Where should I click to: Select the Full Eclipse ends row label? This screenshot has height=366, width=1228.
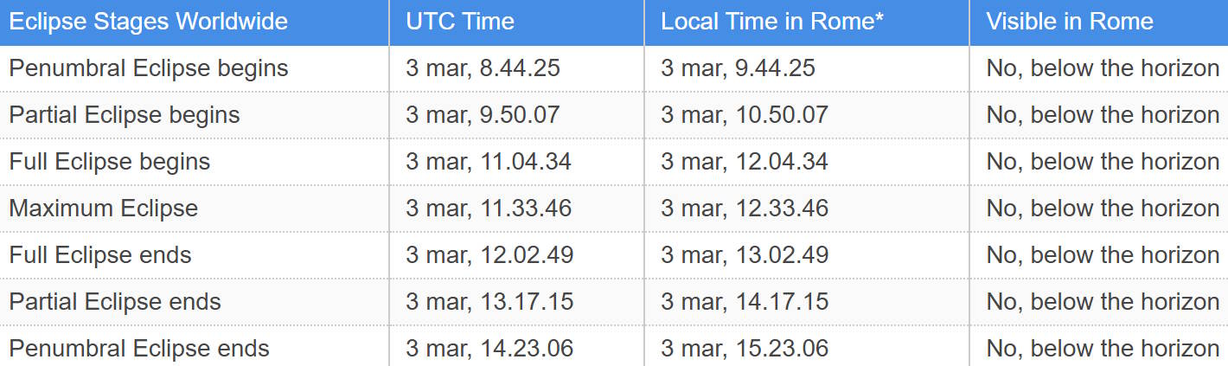click(x=100, y=255)
